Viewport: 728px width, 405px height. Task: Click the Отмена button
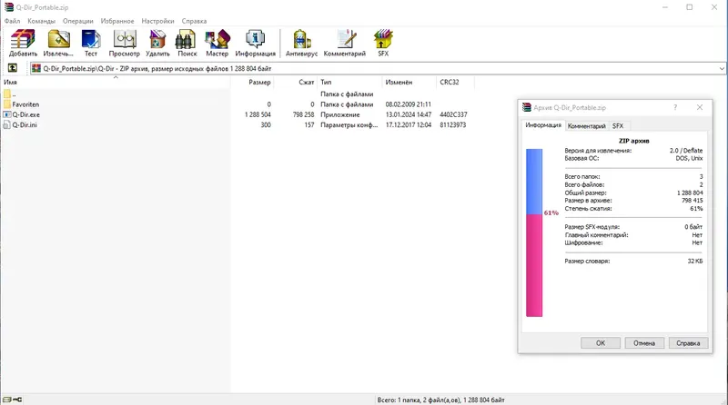(644, 343)
